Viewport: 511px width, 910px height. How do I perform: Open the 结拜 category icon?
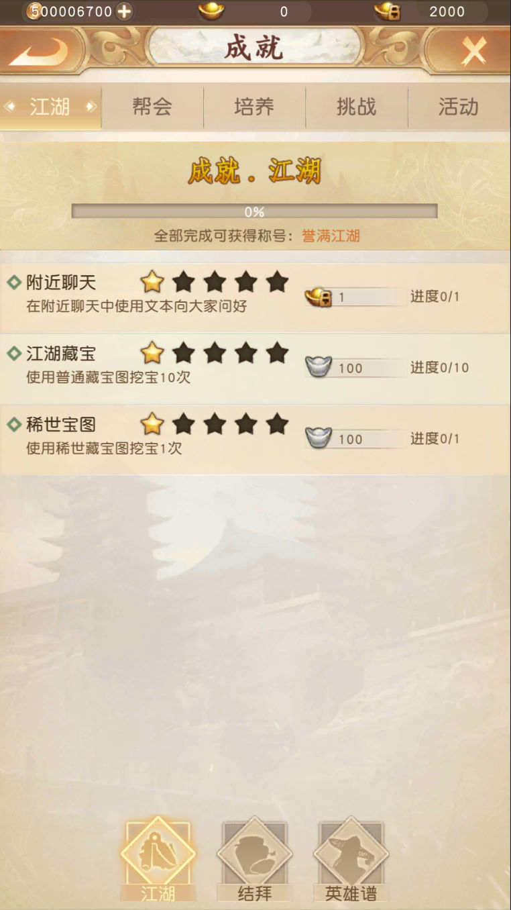coord(255,860)
